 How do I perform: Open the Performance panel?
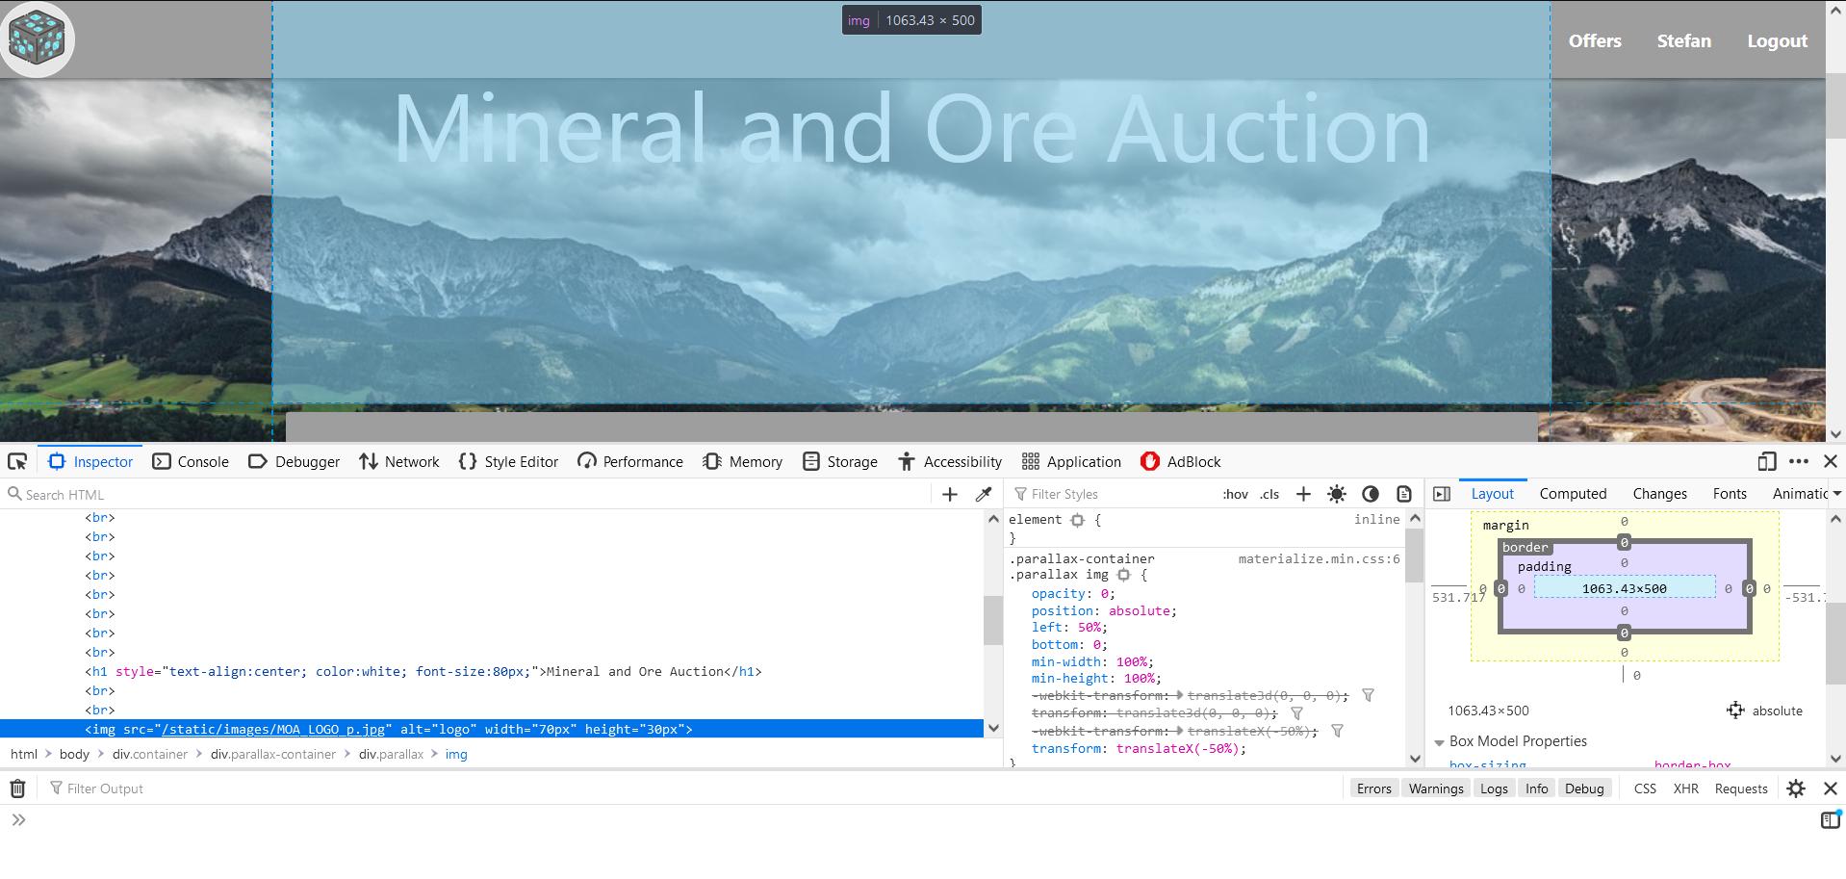(x=630, y=461)
